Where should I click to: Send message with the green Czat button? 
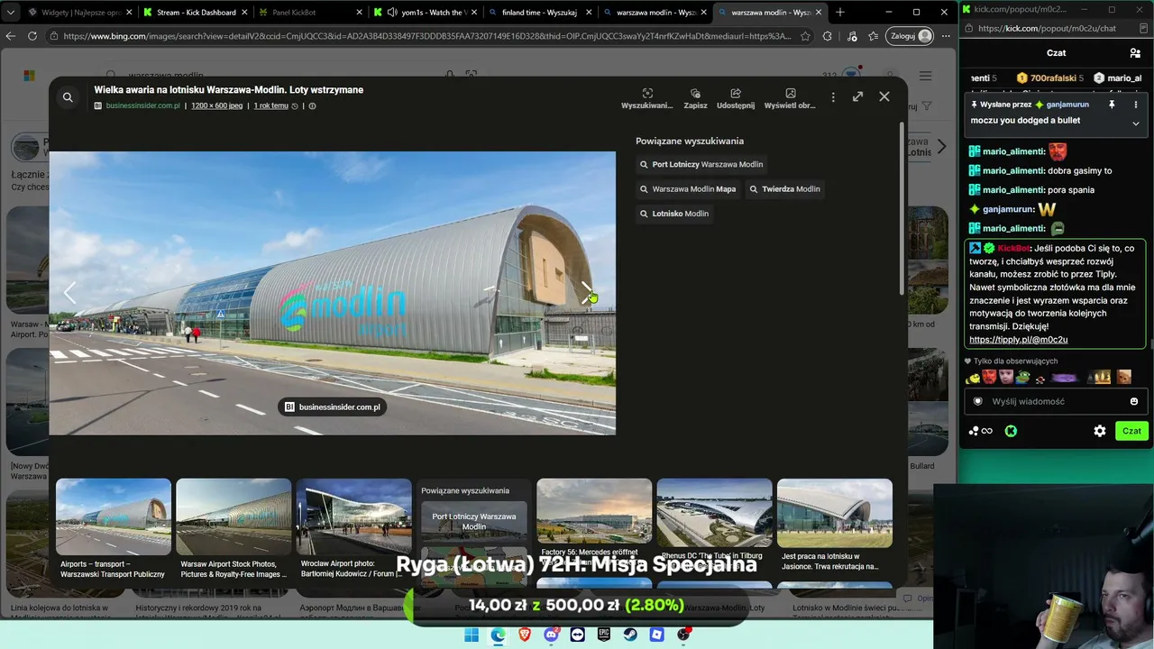(1131, 431)
